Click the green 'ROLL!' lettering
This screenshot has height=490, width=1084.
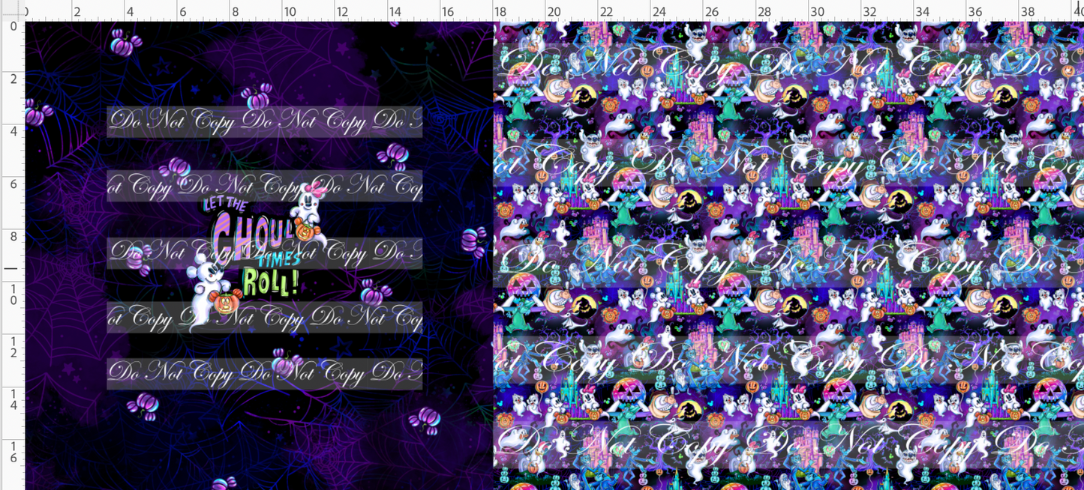click(271, 280)
